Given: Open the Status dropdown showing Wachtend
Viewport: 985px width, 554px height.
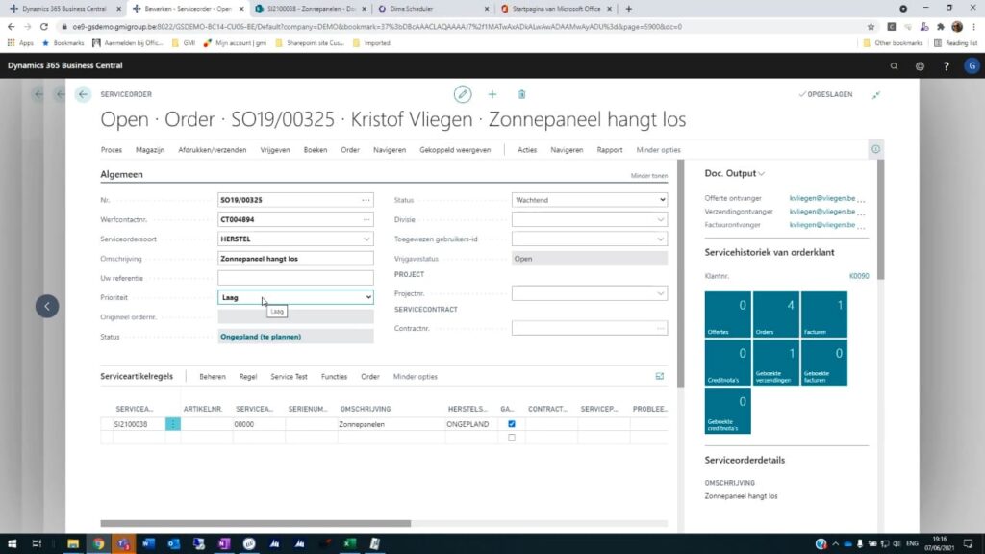Looking at the screenshot, I should pos(663,199).
